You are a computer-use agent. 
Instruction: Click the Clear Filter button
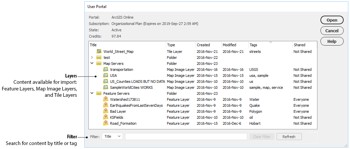262,136
